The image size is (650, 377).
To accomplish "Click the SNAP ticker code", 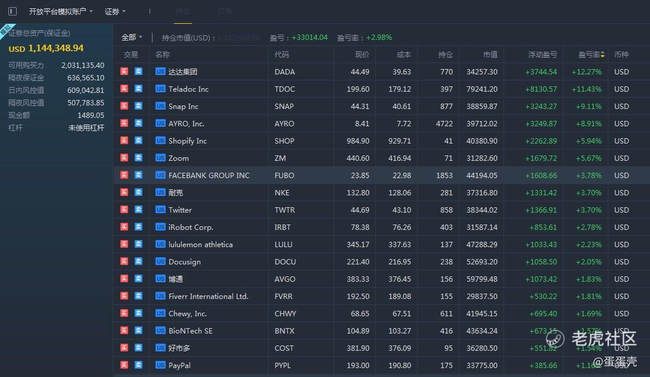I will click(284, 107).
